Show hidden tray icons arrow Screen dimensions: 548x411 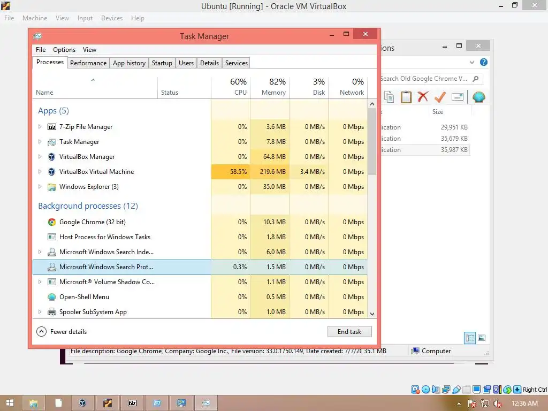(x=459, y=404)
